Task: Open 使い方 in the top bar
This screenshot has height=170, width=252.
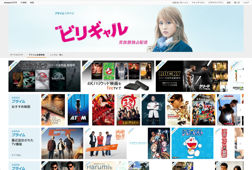Action: pos(237,3)
